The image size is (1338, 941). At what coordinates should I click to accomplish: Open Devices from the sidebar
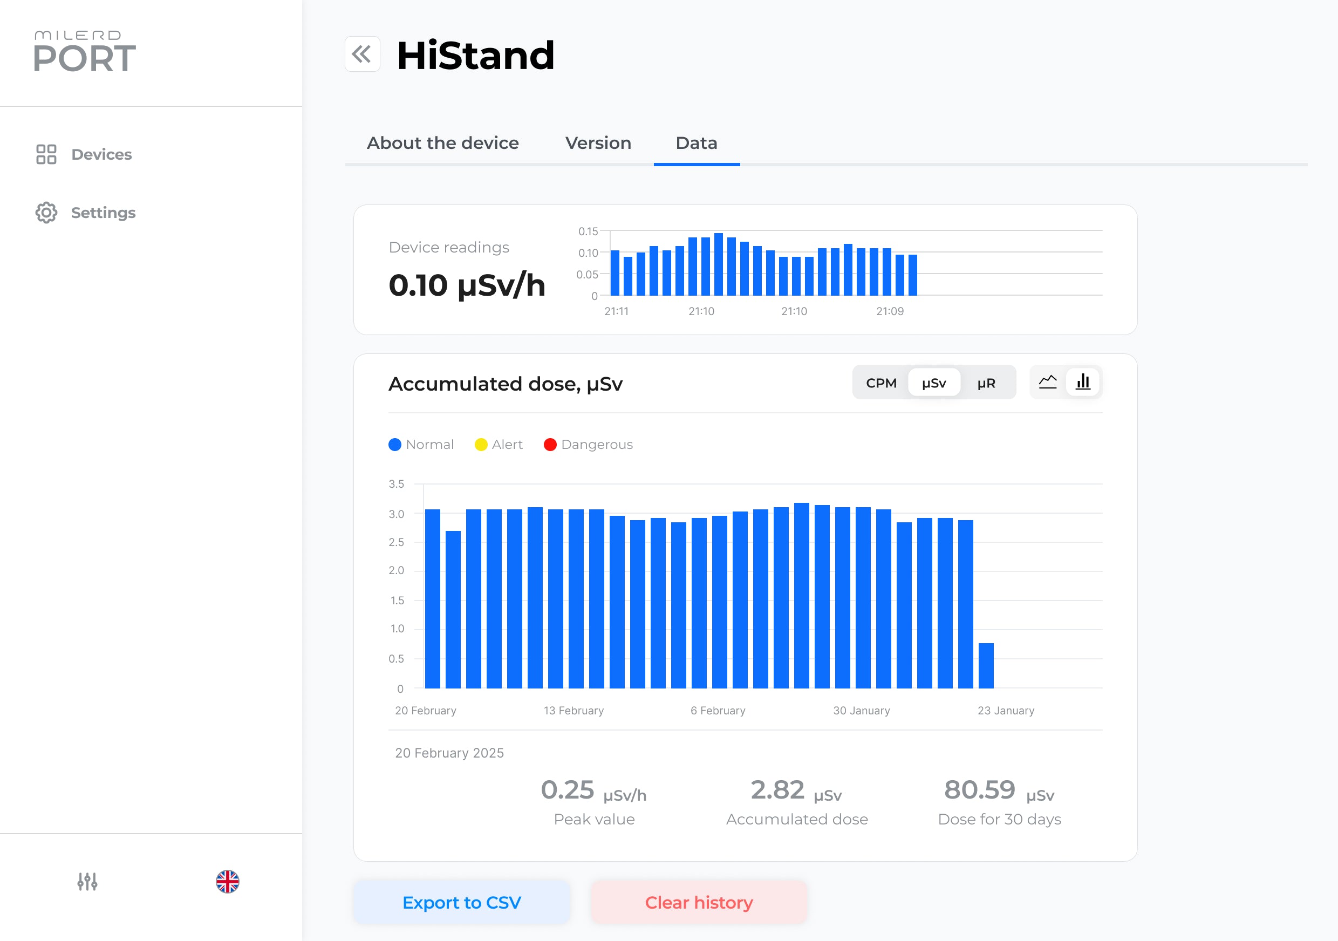(84, 154)
